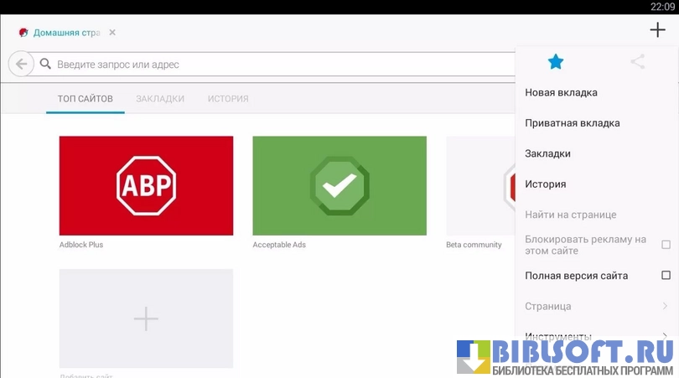Click the share icon in menu
Viewport: 679px width, 378px height.
point(638,61)
